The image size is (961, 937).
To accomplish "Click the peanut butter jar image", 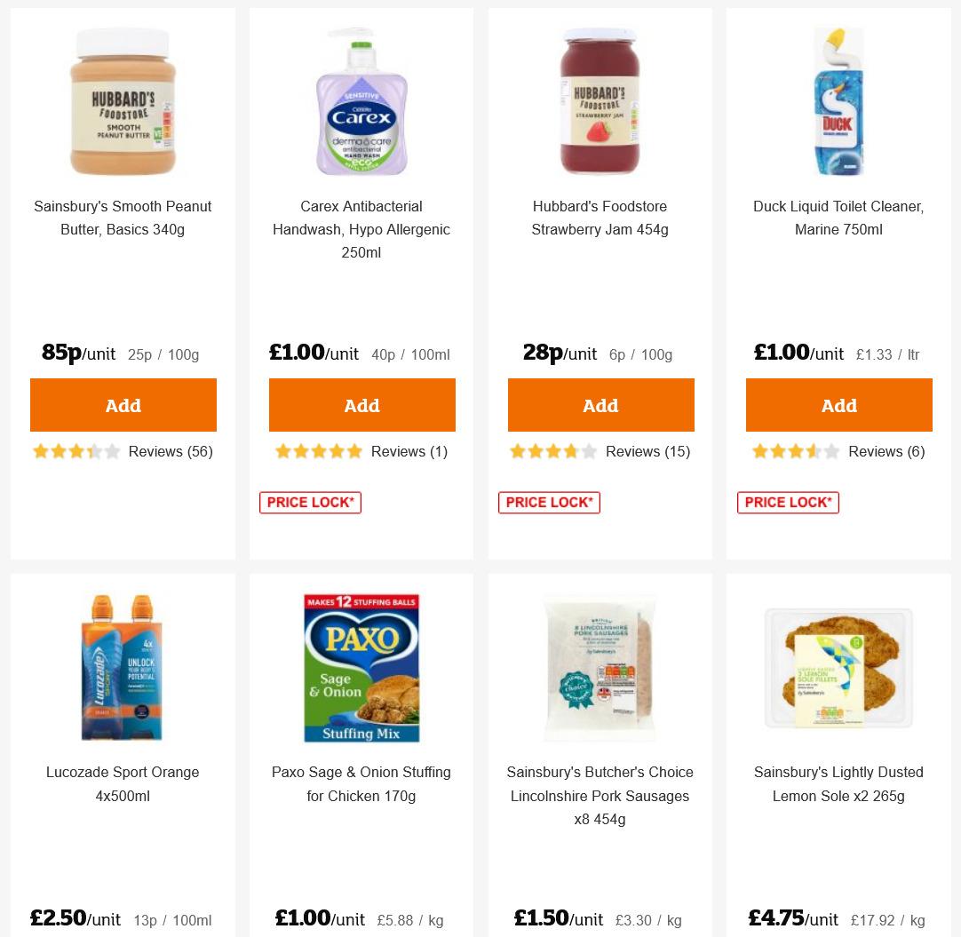I will coord(123,101).
